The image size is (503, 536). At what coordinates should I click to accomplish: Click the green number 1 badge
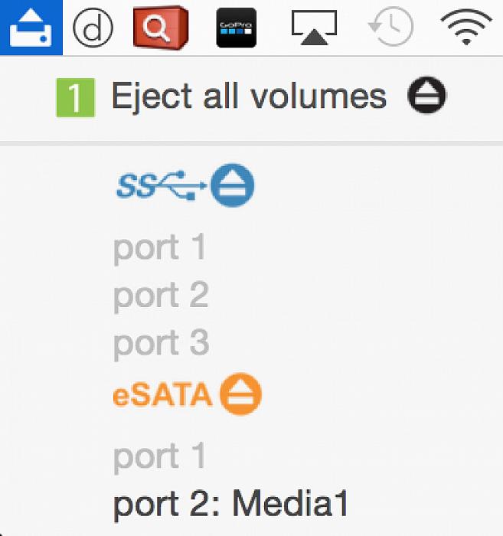(76, 98)
